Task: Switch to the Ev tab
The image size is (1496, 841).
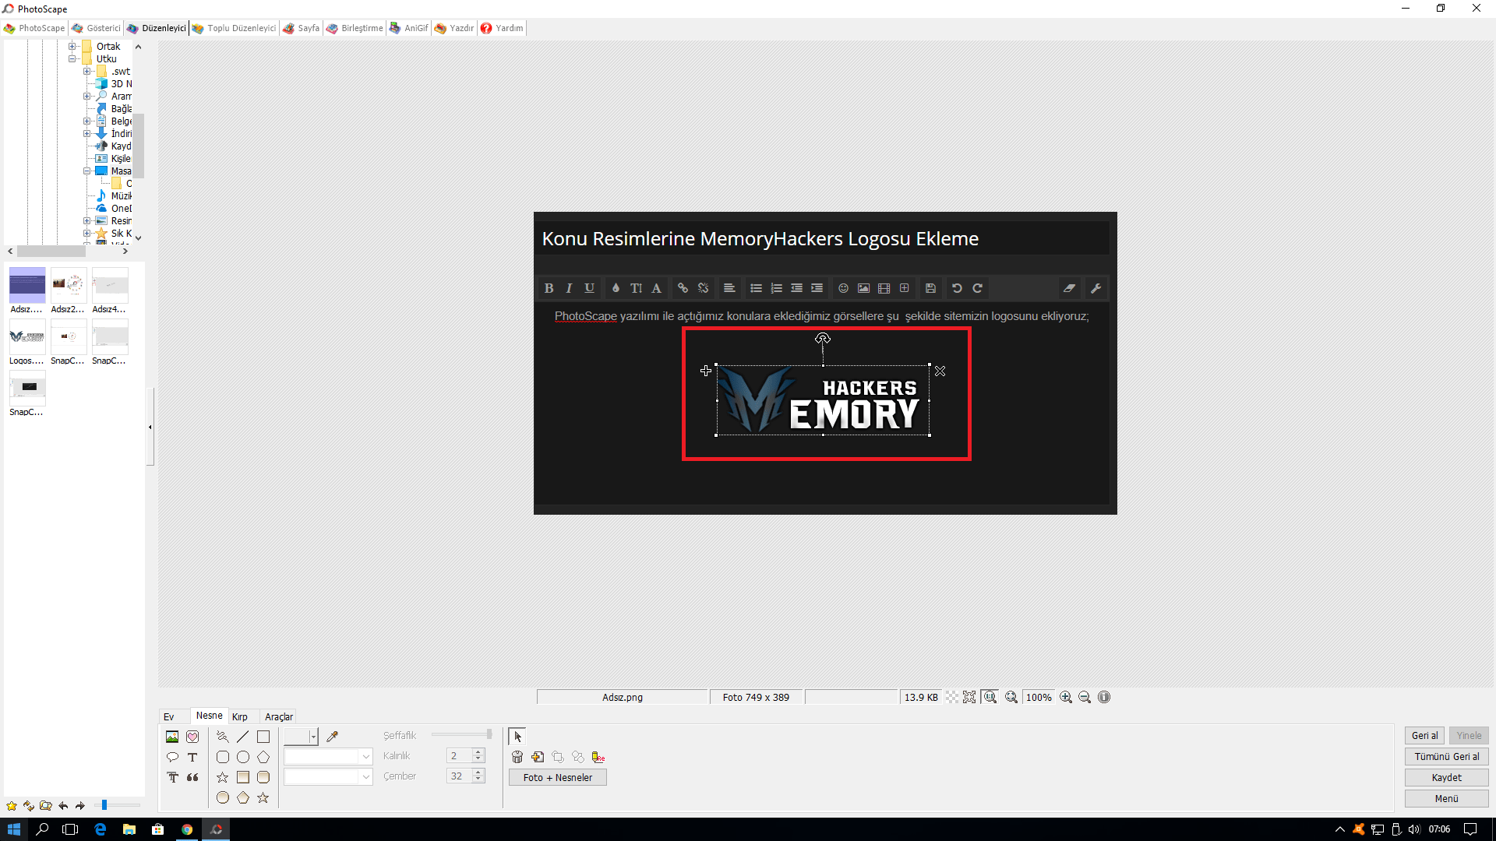Action: 169,717
